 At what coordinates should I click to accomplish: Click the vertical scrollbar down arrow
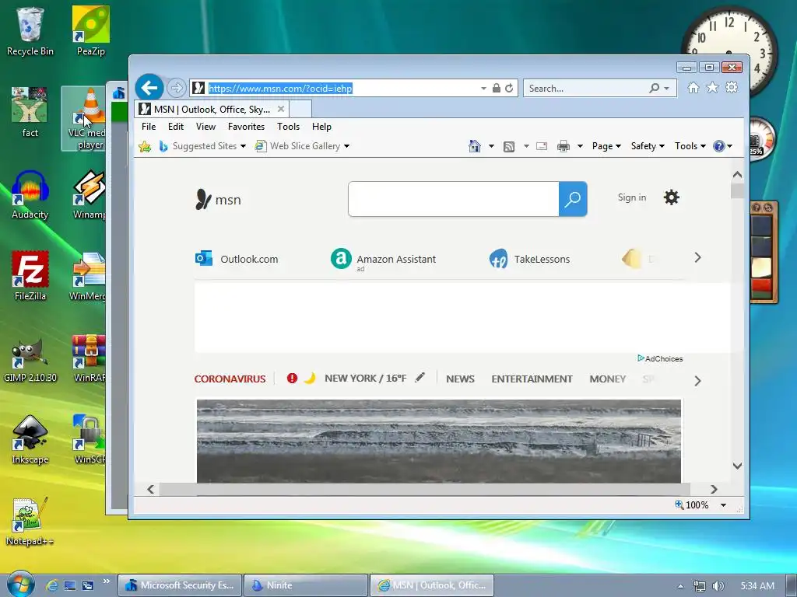tap(737, 466)
